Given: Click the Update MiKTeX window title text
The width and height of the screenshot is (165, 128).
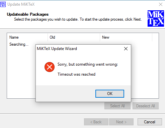Looking at the screenshot, I should pyautogui.click(x=21, y=4).
